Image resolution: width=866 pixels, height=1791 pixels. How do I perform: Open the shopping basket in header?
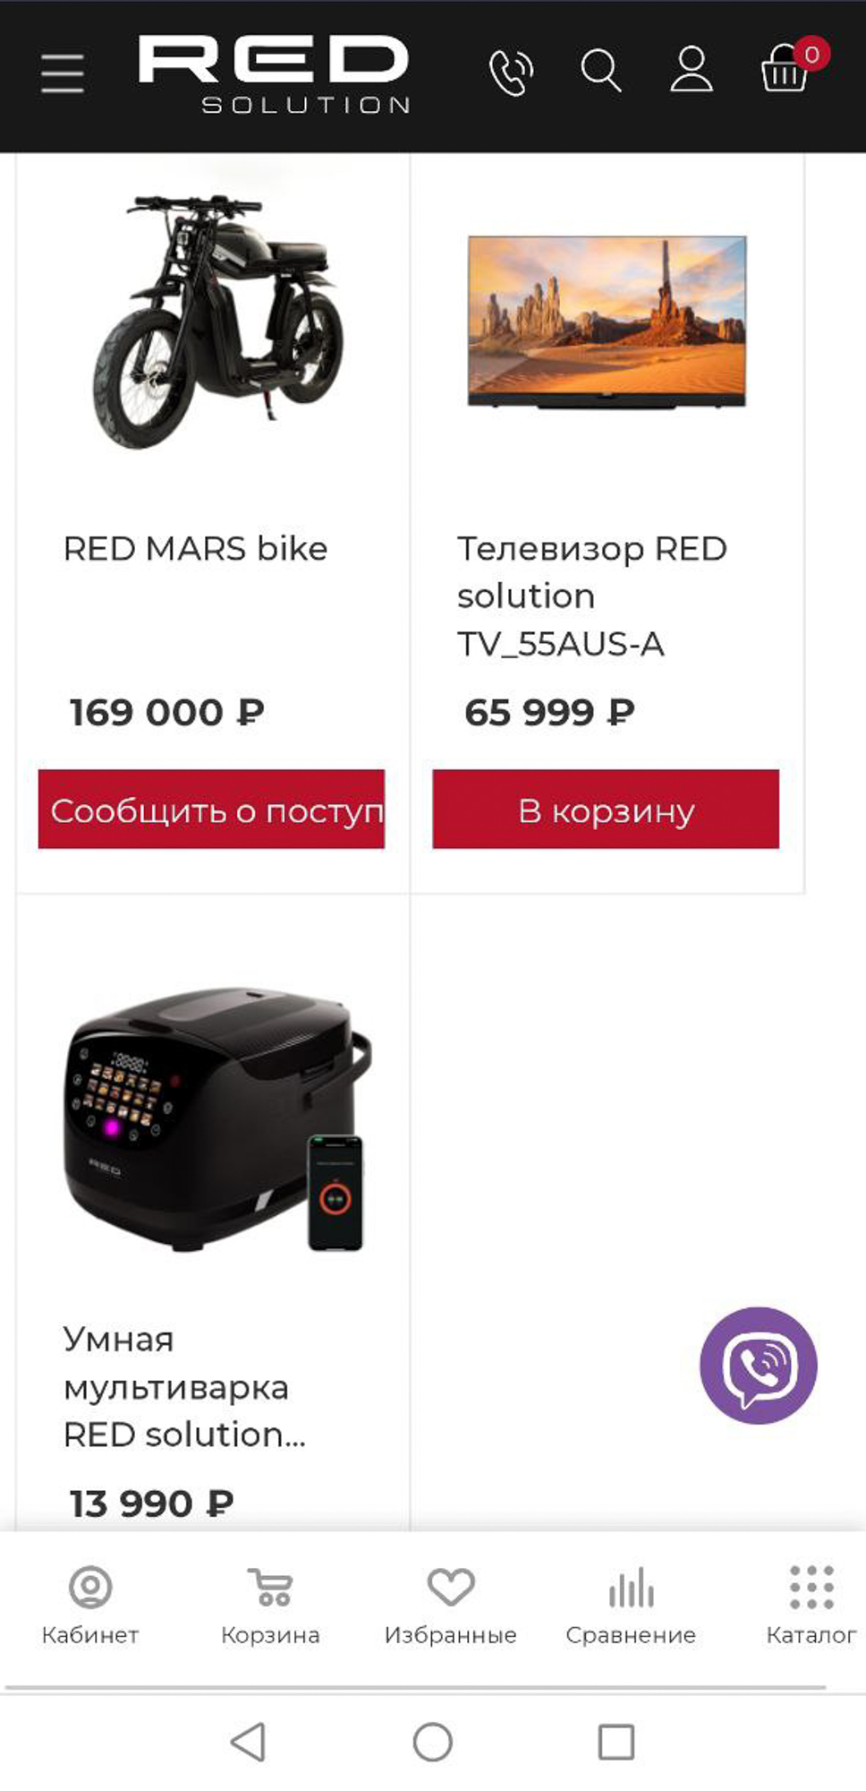click(785, 70)
